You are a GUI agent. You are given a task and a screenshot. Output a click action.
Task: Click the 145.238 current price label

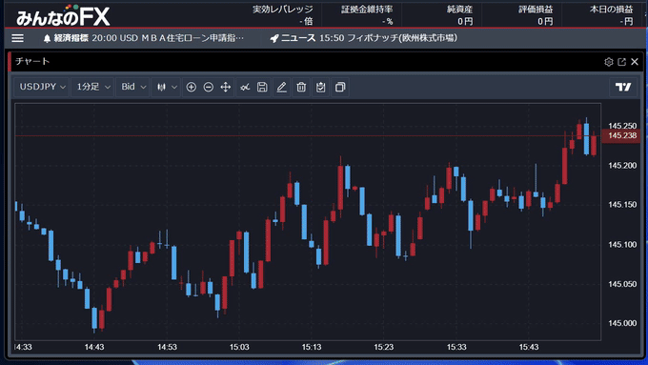621,136
